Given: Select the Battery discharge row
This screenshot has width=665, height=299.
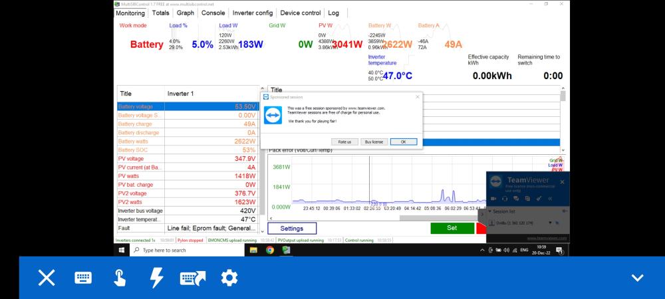Looking at the screenshot, I should click(188, 133).
